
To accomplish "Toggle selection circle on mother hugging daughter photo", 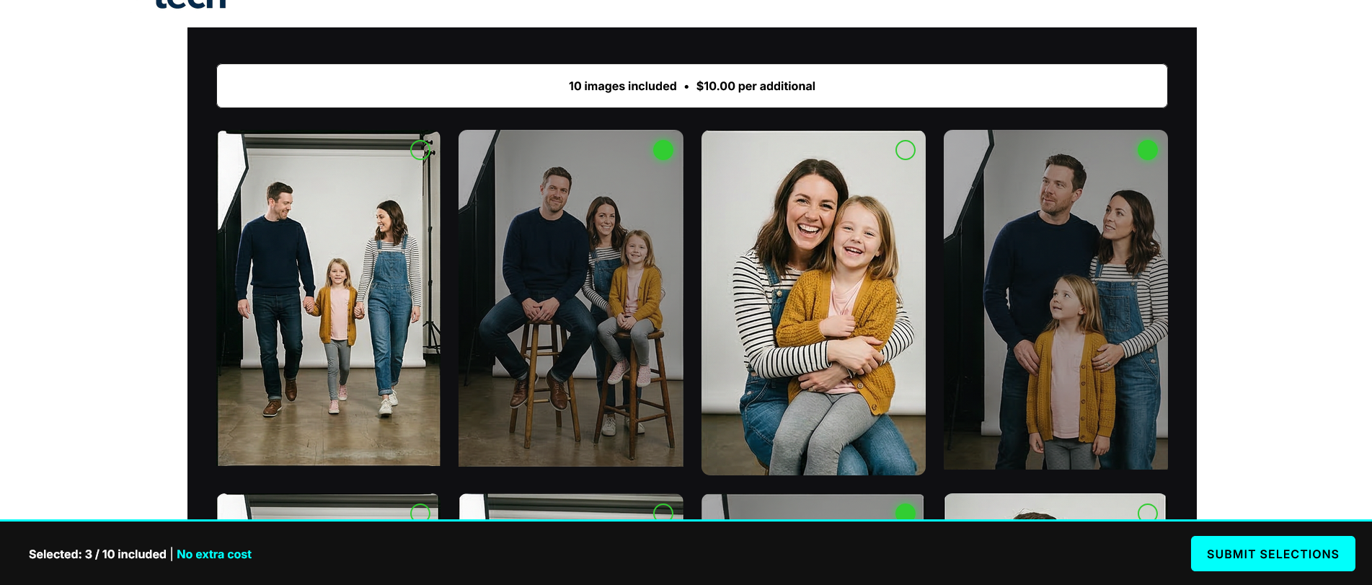I will (x=905, y=150).
